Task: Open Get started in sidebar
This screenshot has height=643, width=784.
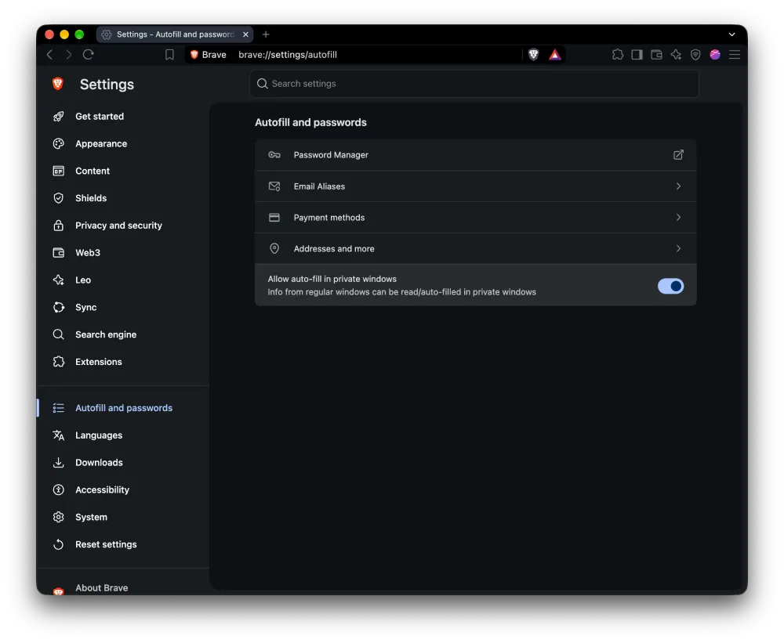Action: click(100, 117)
